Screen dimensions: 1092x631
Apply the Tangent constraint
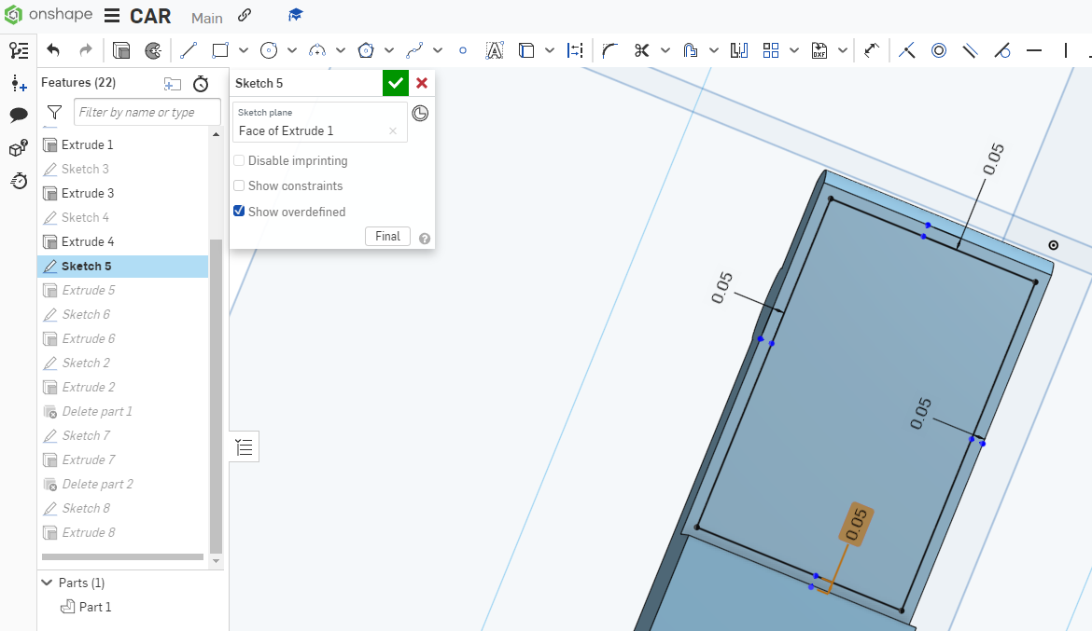point(1002,50)
